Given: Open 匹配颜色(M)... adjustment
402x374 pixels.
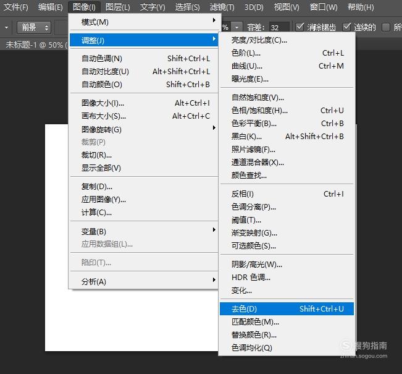Looking at the screenshot, I should pyautogui.click(x=287, y=321).
